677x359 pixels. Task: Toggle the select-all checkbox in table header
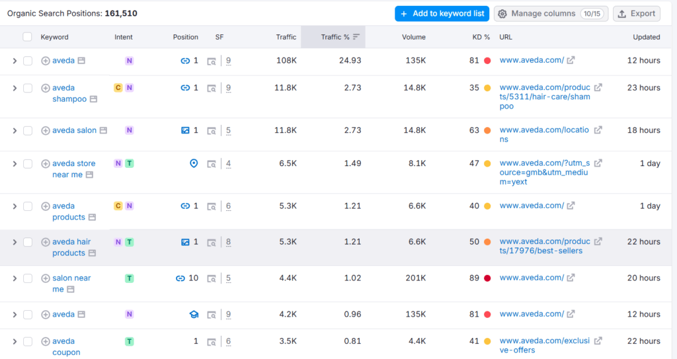[x=27, y=37]
